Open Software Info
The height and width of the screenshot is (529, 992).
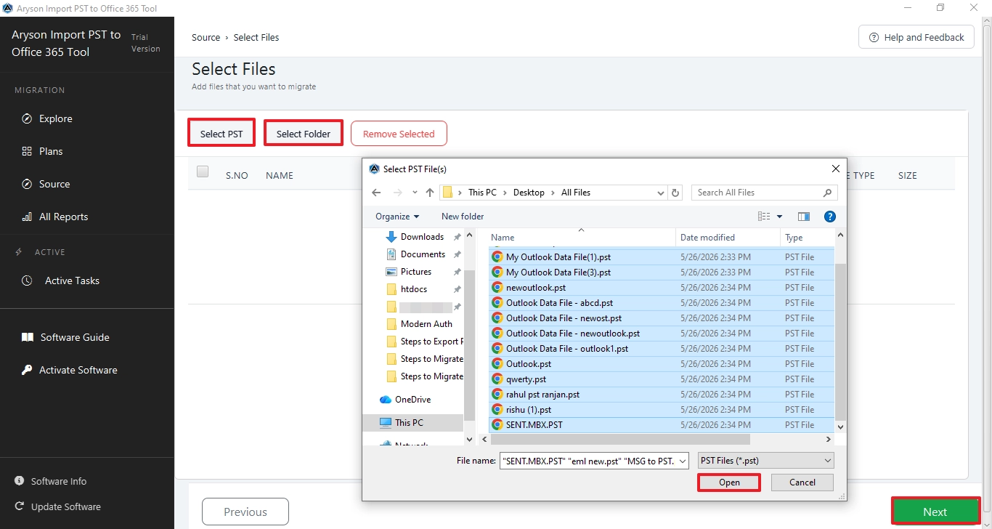[51, 481]
